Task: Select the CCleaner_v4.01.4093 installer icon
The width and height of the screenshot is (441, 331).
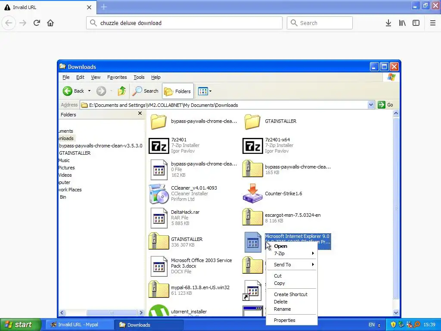Action: [158, 194]
